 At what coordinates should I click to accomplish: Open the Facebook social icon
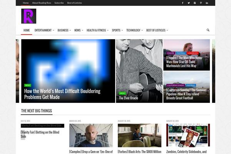tap(182, 3)
